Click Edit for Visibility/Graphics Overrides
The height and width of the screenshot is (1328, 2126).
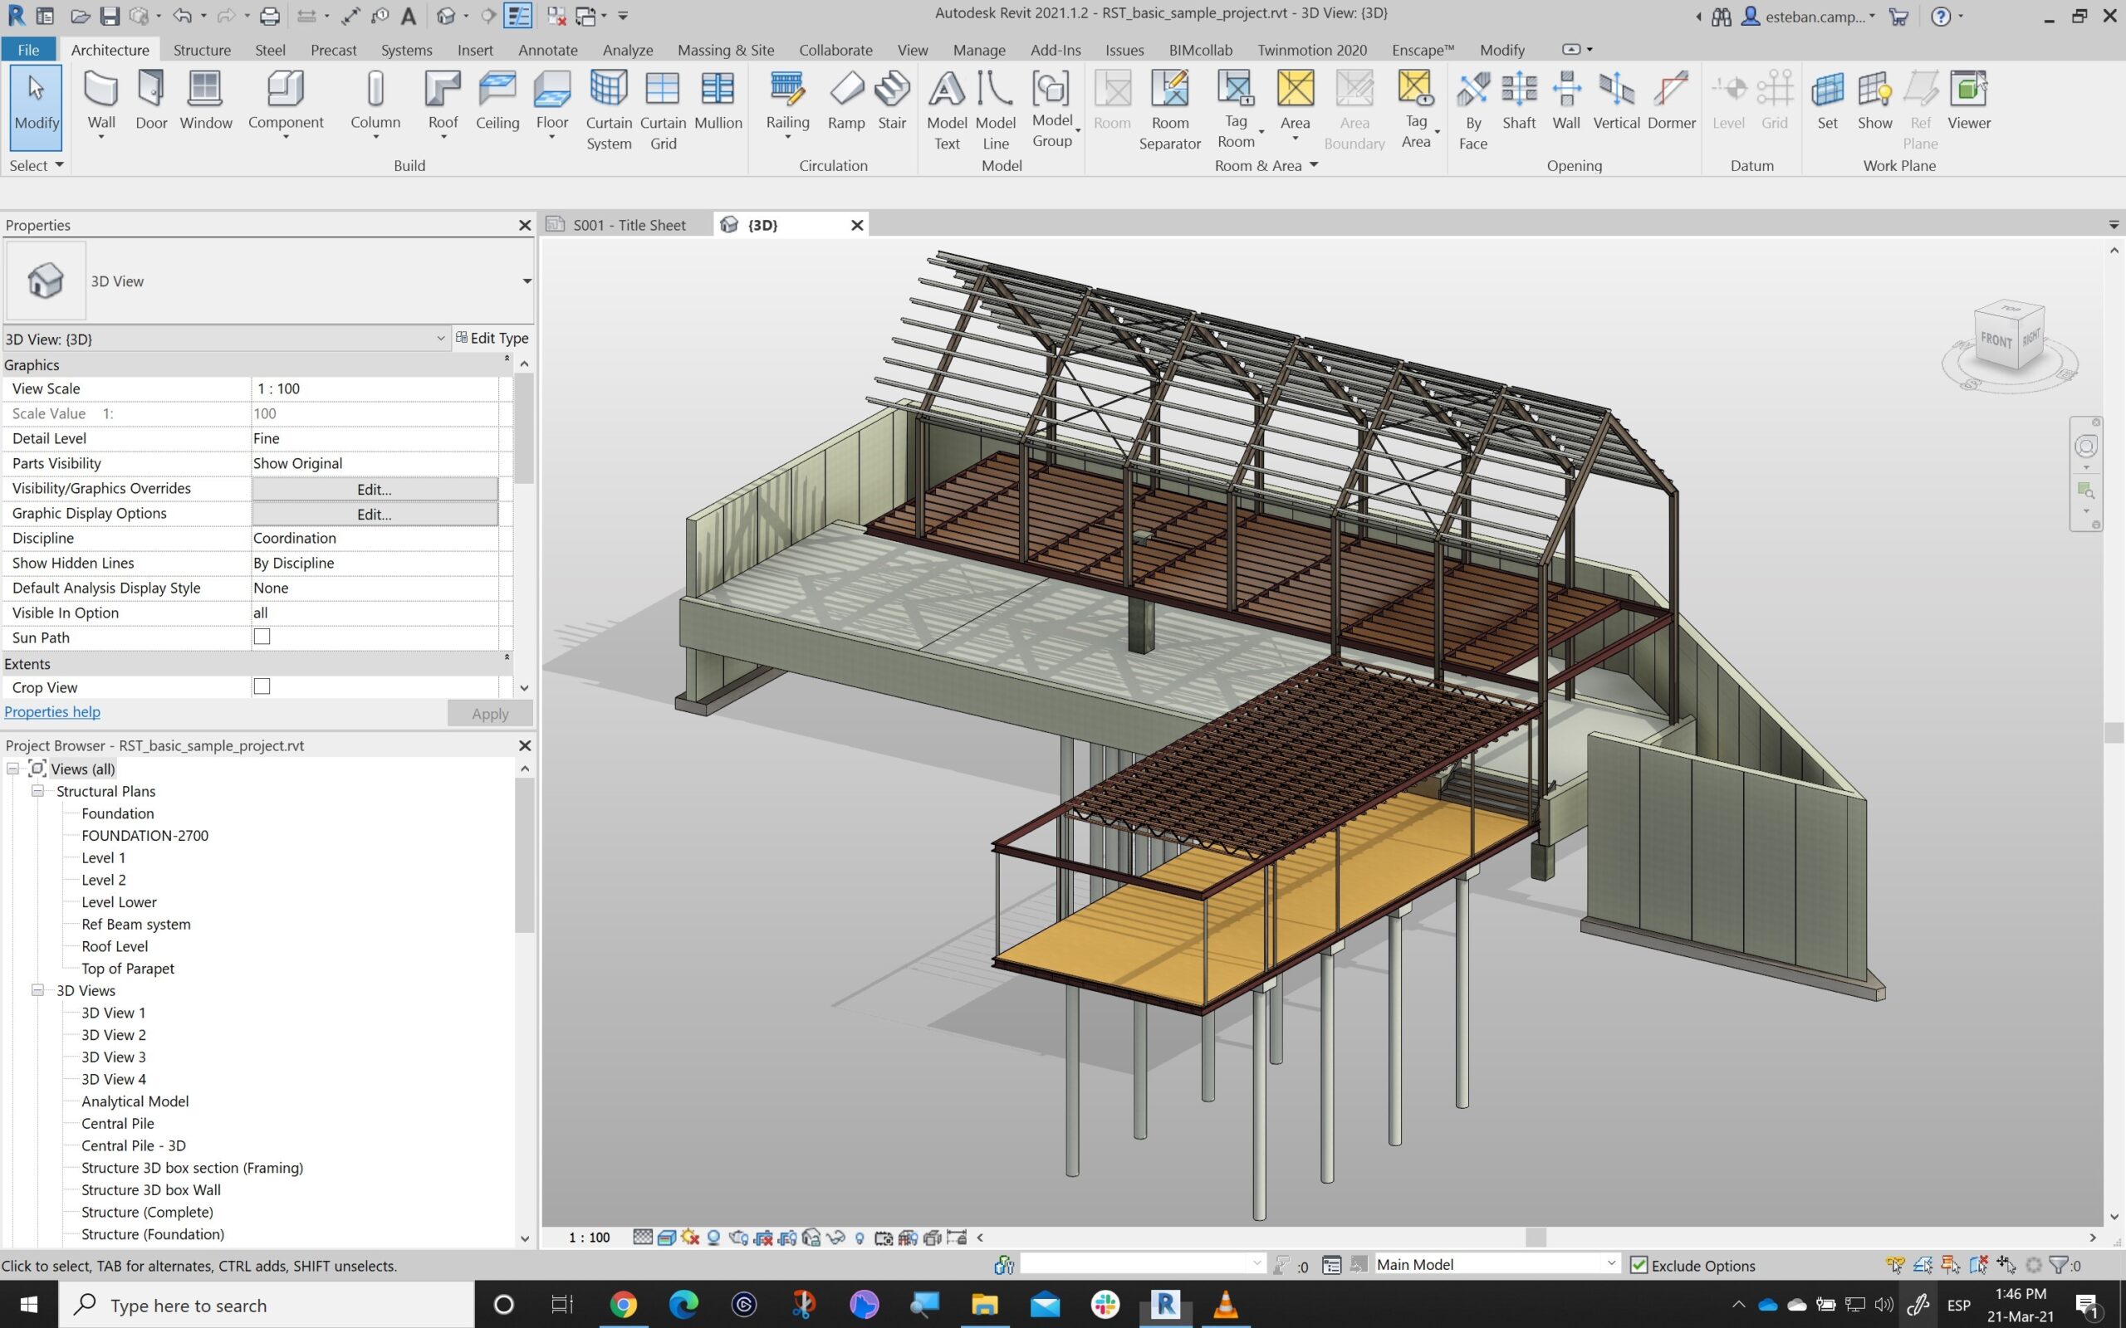point(375,489)
